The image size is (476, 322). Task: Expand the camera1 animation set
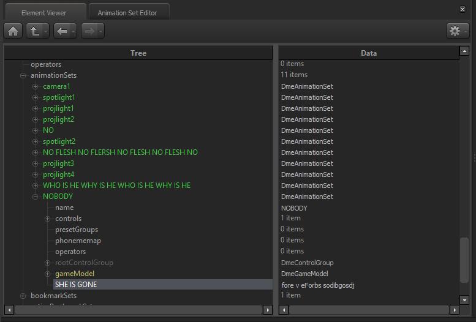[36, 86]
